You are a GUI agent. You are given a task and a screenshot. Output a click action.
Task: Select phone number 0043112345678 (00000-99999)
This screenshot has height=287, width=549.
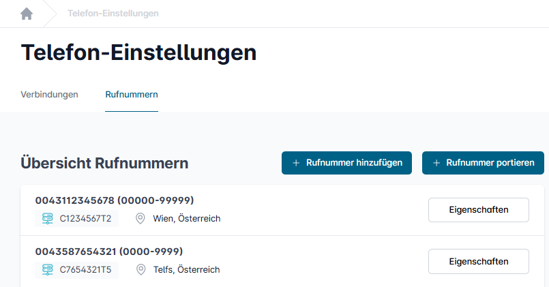pos(115,200)
